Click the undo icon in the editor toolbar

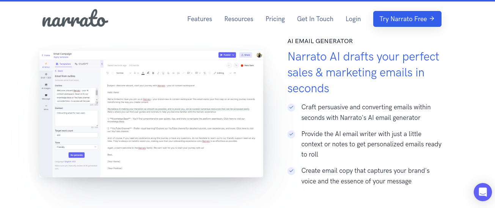(107, 73)
